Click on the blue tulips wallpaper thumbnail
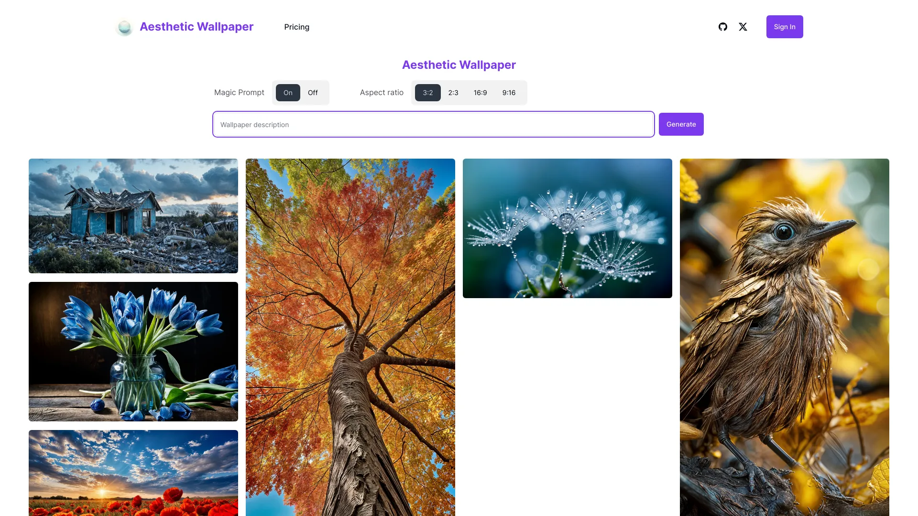Image resolution: width=918 pixels, height=516 pixels. (133, 351)
